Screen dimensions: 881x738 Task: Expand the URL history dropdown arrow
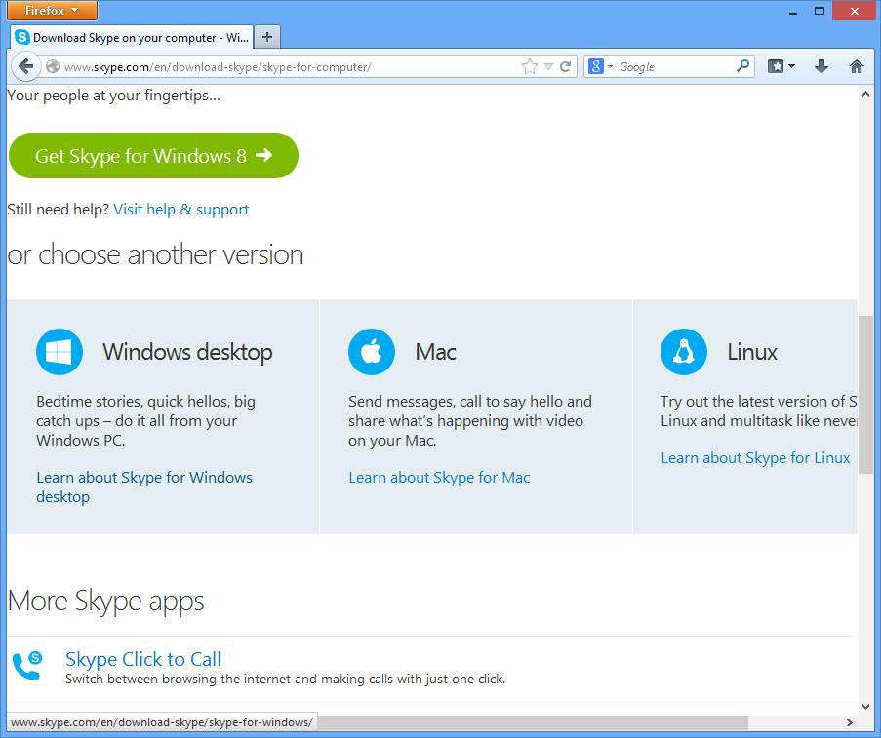pos(549,67)
